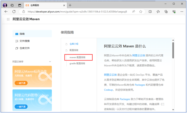Click scrollbar down arrow in guide panel
The height and width of the screenshot is (113, 187).
pos(173,110)
